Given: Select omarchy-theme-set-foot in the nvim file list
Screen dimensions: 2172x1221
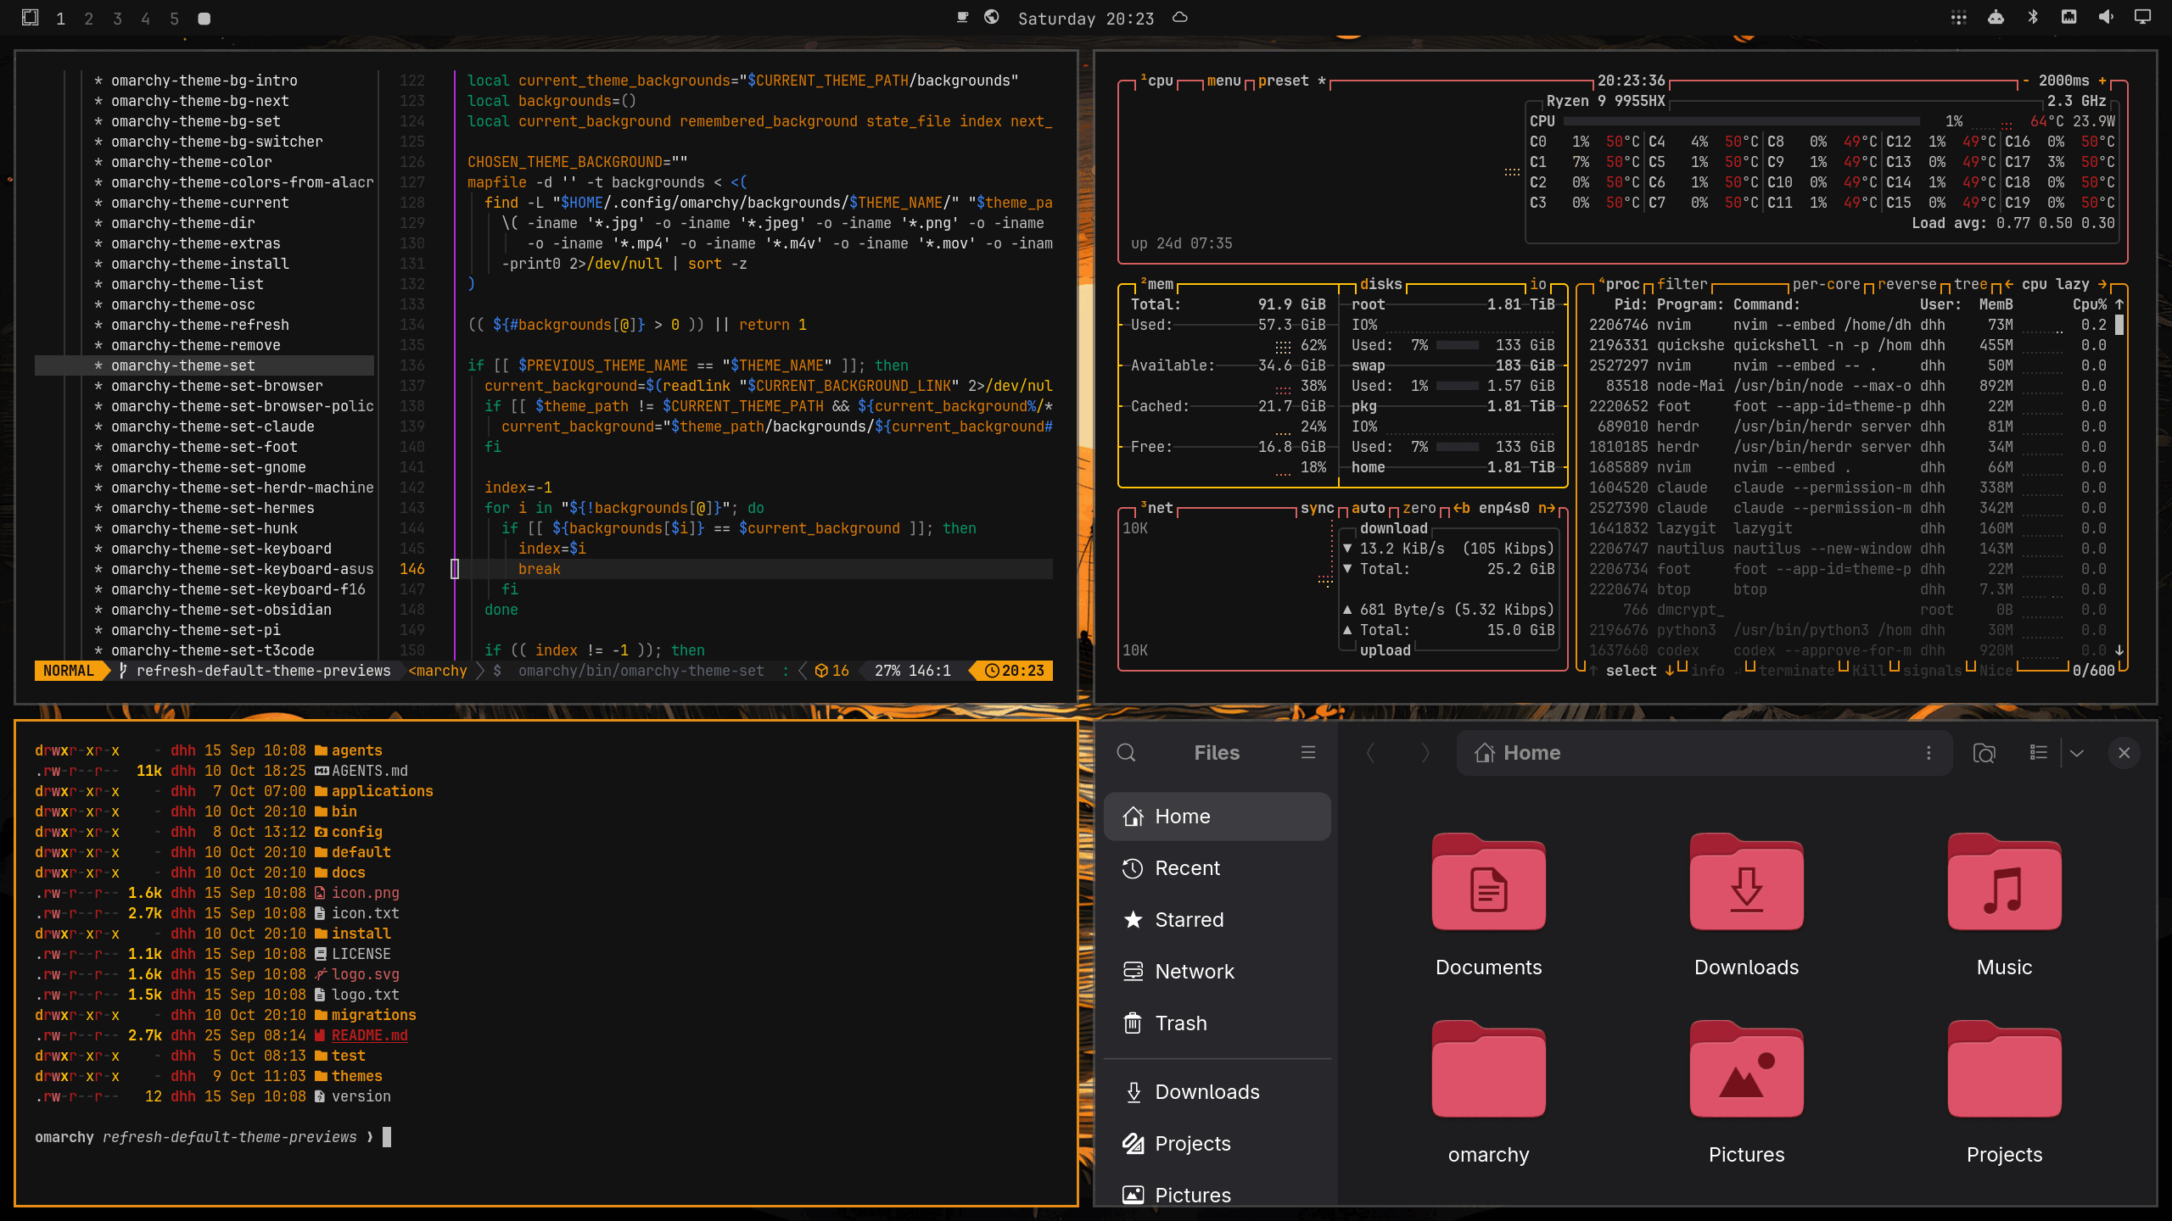Looking at the screenshot, I should (204, 447).
